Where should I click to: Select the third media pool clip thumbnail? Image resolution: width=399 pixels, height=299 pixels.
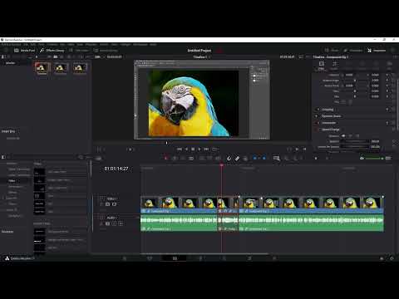[80, 68]
